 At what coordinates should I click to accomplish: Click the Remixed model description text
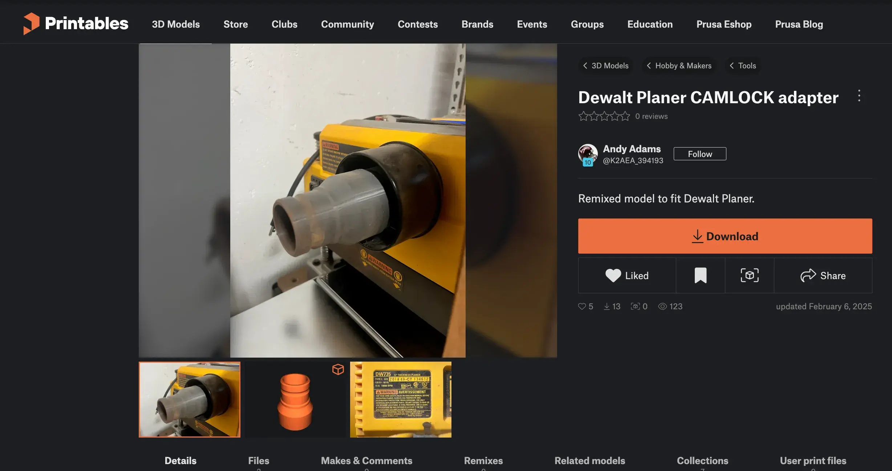point(666,198)
